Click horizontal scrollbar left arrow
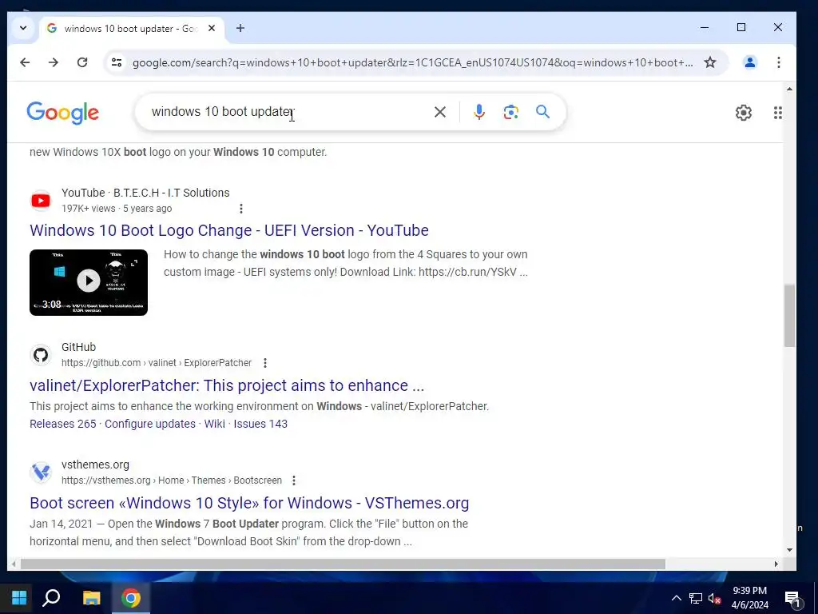Viewport: 818px width, 614px height. click(x=13, y=564)
